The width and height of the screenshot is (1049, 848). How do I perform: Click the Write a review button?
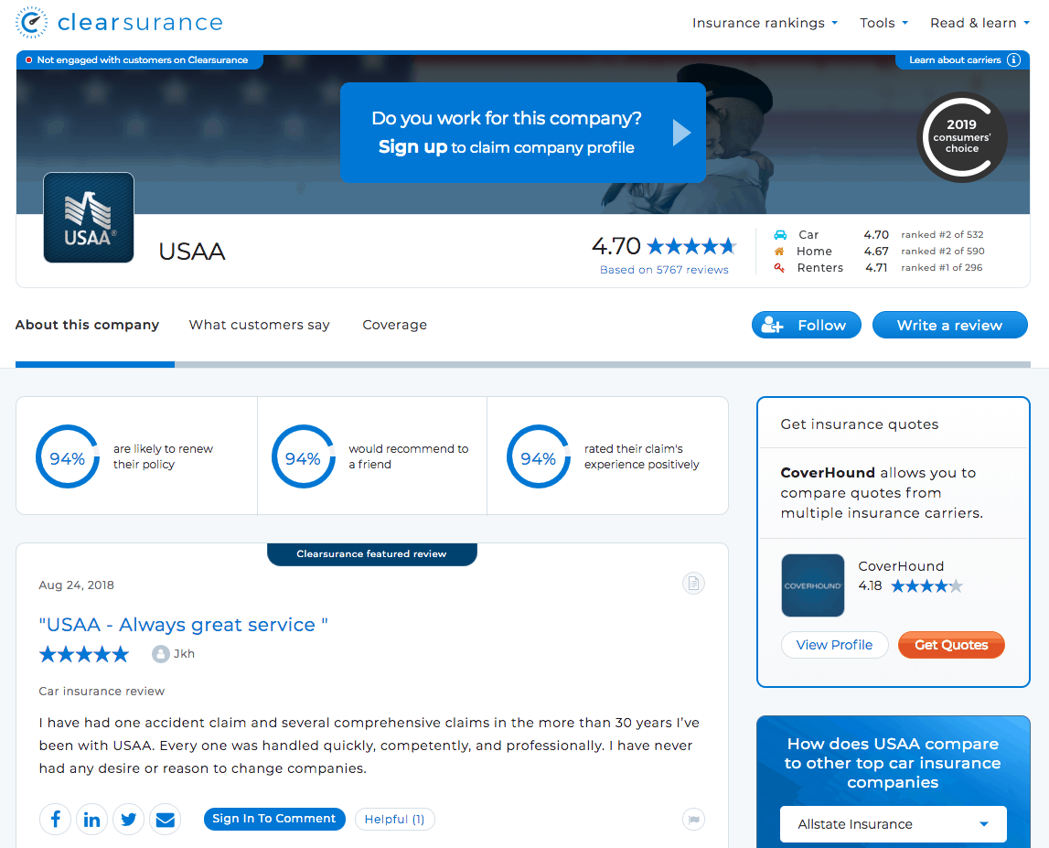[949, 325]
